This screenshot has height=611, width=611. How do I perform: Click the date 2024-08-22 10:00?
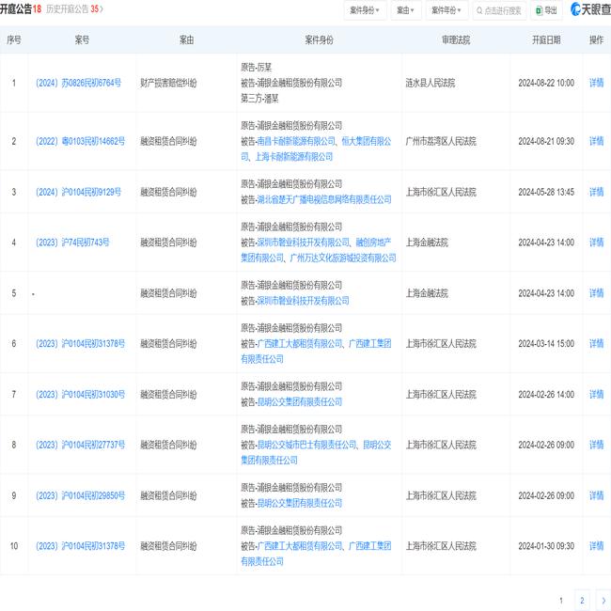click(546, 83)
